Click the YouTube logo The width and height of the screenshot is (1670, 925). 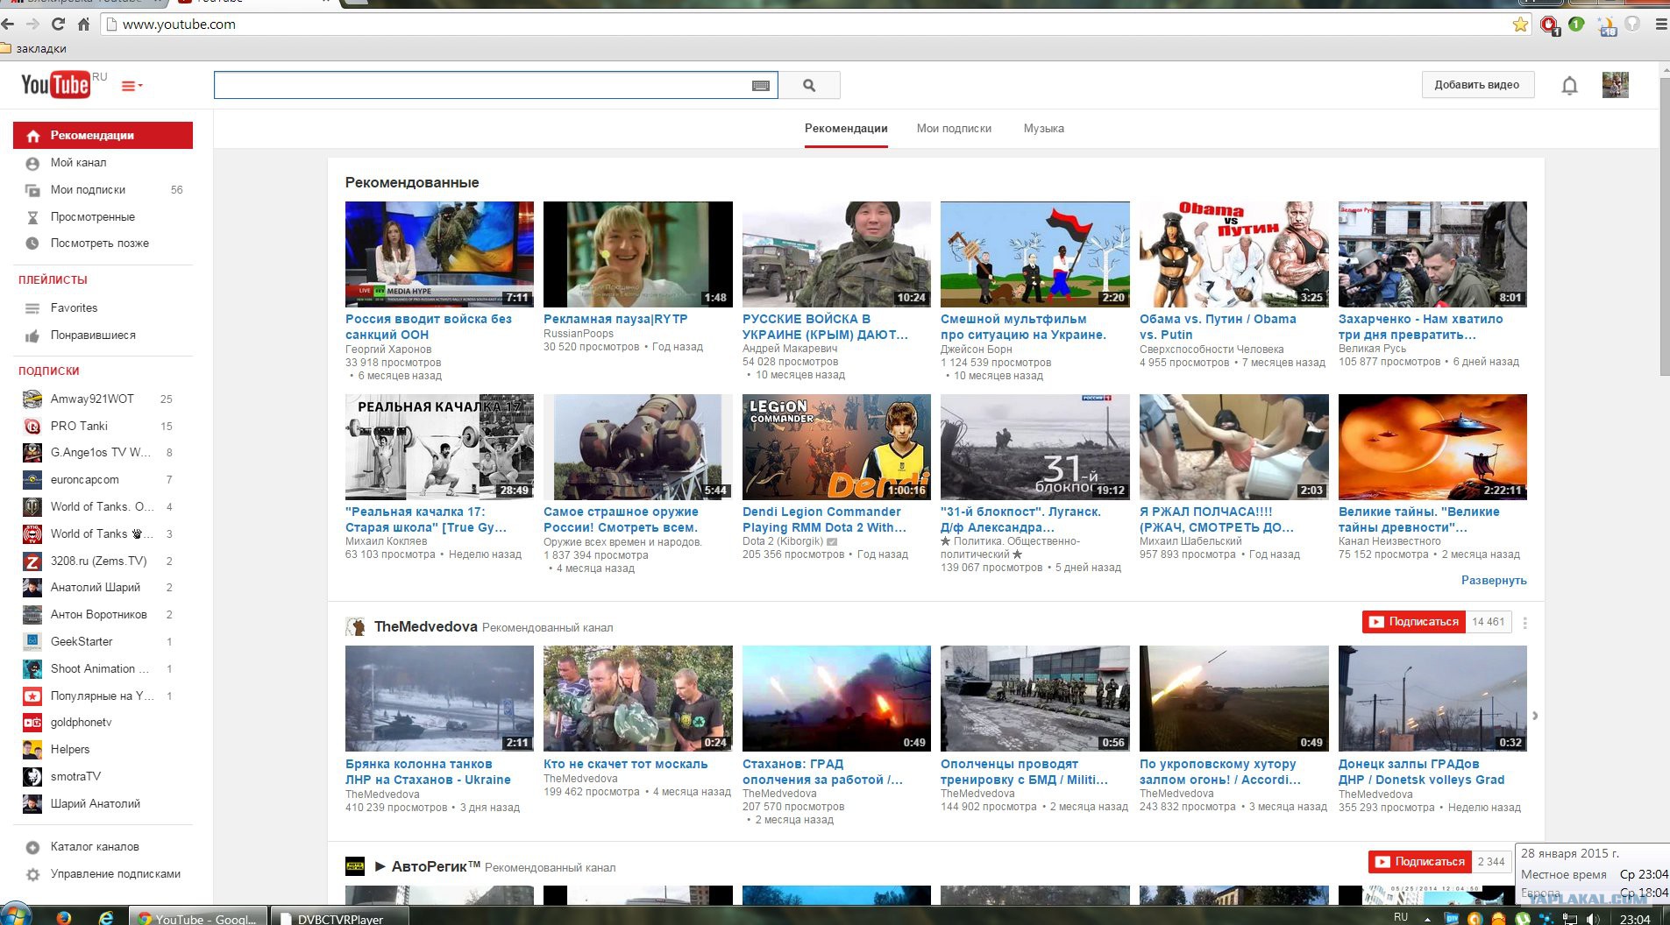(55, 85)
